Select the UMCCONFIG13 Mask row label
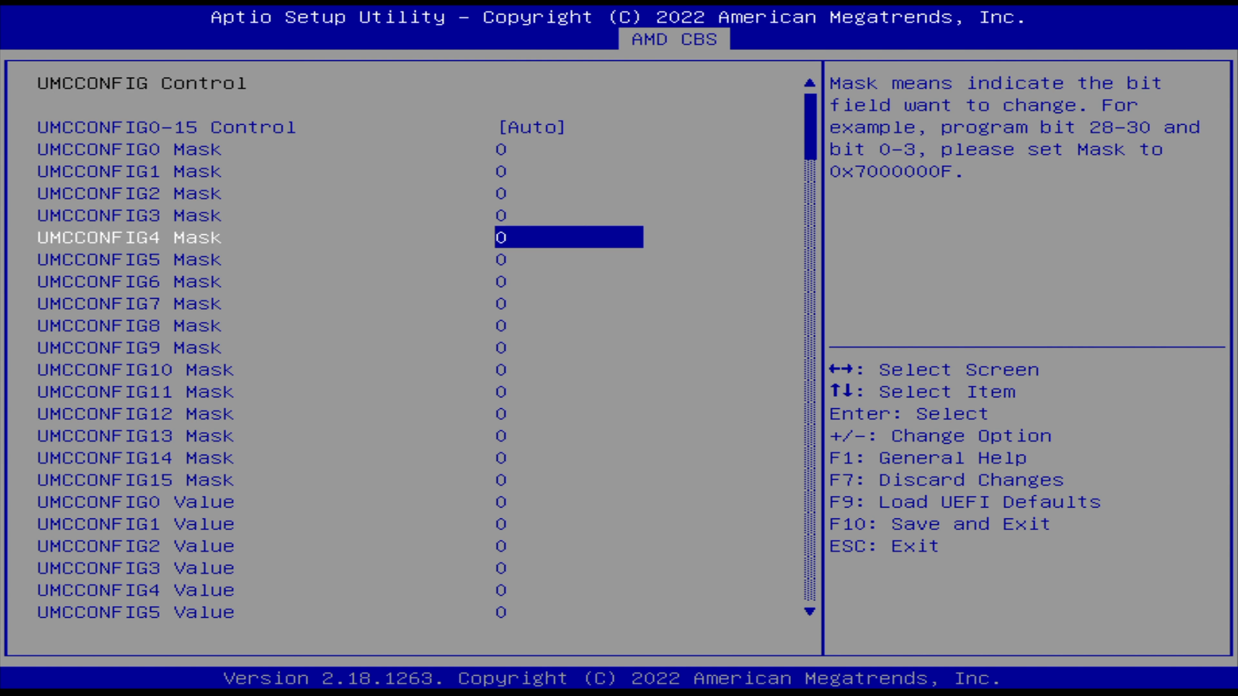The image size is (1238, 696). pos(135,436)
